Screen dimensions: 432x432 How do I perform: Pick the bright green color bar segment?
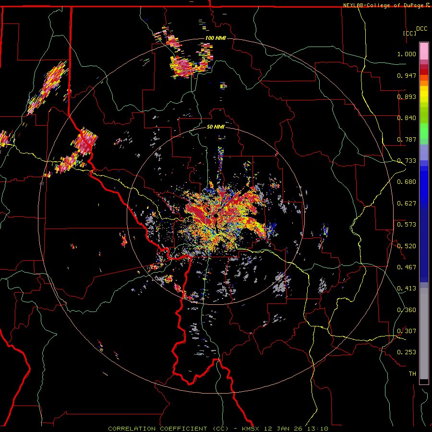click(424, 131)
